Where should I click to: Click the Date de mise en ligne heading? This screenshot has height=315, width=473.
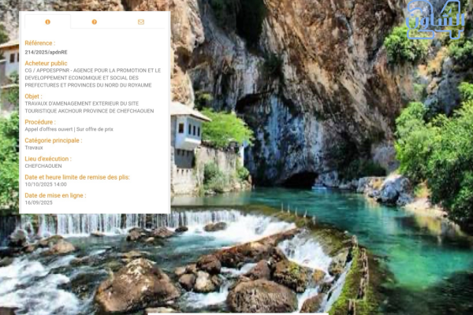(55, 195)
